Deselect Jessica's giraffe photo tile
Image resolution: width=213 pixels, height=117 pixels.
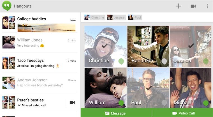(191, 47)
